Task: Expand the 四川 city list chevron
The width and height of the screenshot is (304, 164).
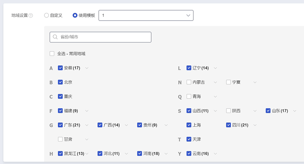Action: (255, 125)
